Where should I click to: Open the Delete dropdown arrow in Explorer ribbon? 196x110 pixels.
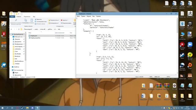coord(68,20)
